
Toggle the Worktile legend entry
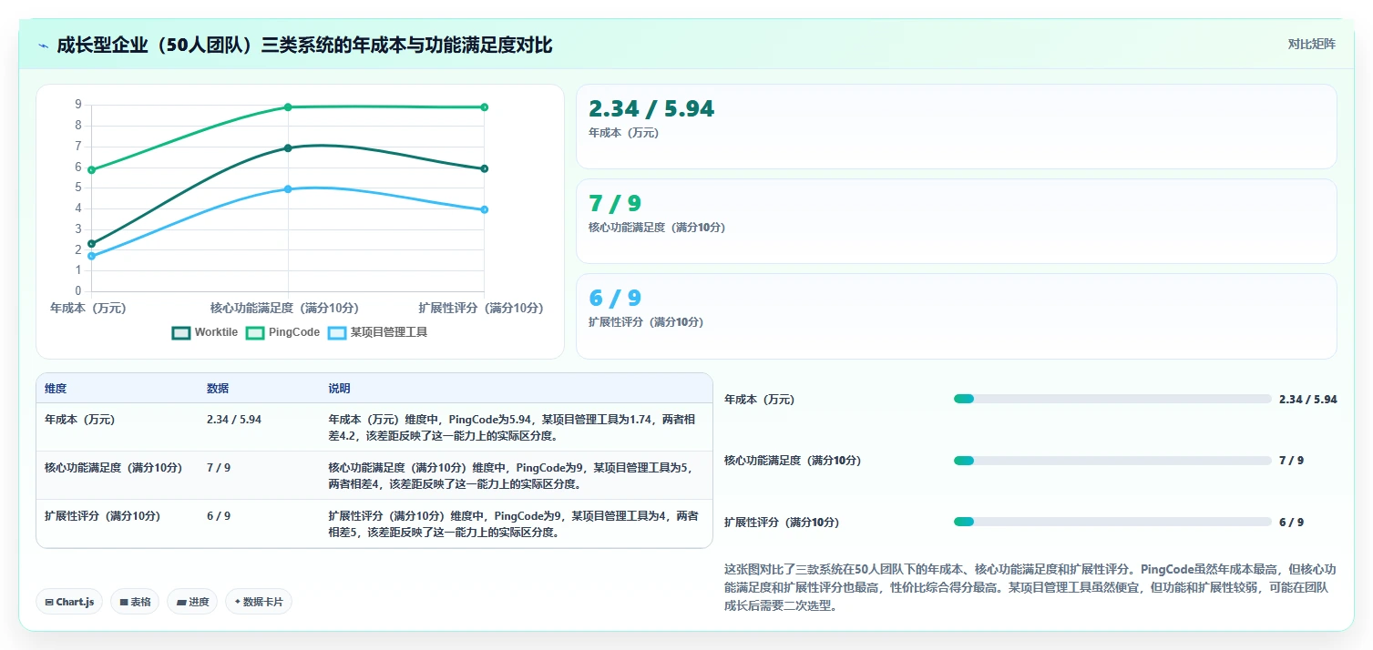coord(205,332)
